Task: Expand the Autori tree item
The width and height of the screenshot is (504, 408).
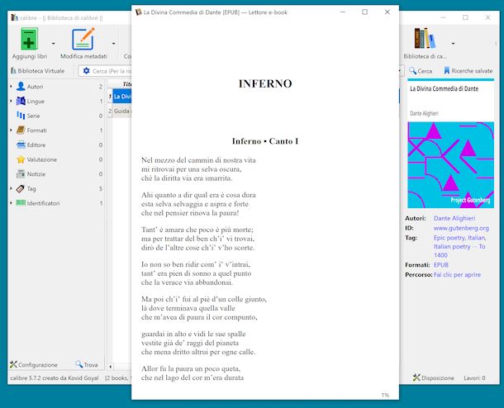Action: pos(11,87)
